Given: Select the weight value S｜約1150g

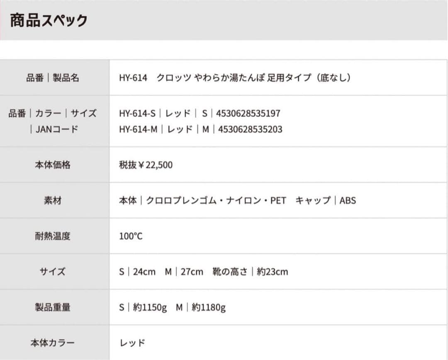Looking at the screenshot, I should pyautogui.click(x=143, y=307).
